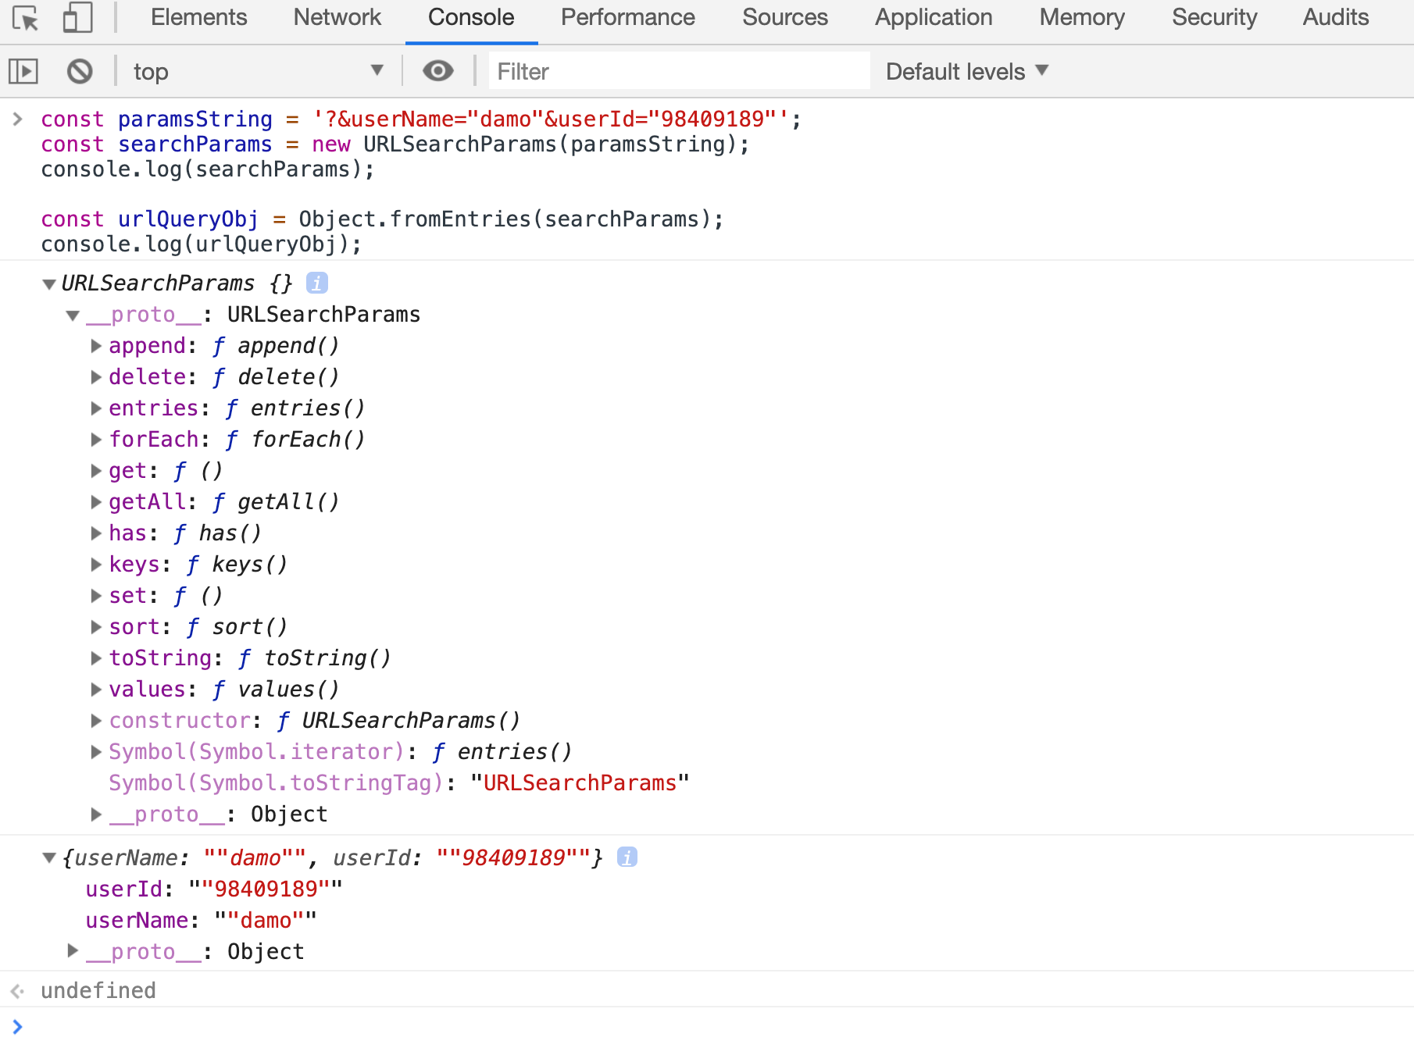The image size is (1414, 1048).
Task: Click the new URLSearchParams(paramsString) line
Action: tap(395, 144)
